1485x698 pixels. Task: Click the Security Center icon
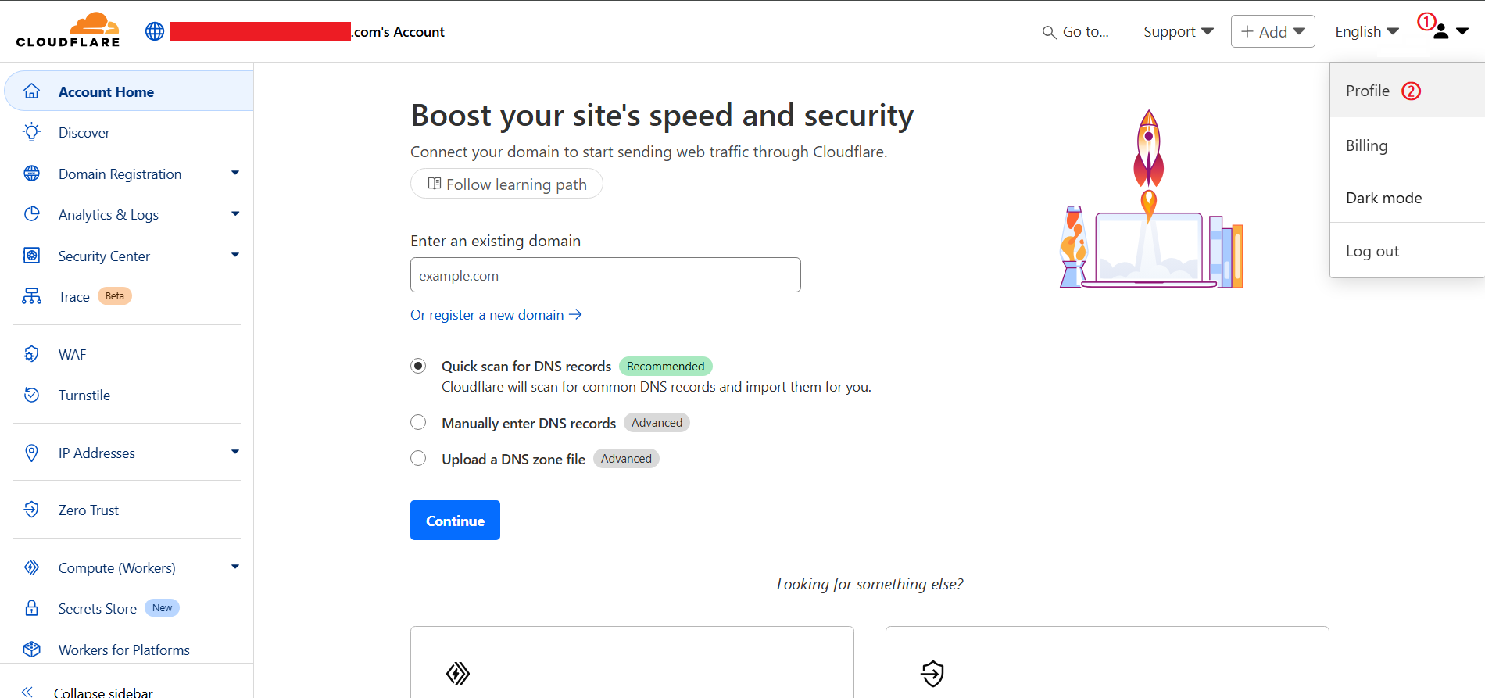pyautogui.click(x=32, y=256)
